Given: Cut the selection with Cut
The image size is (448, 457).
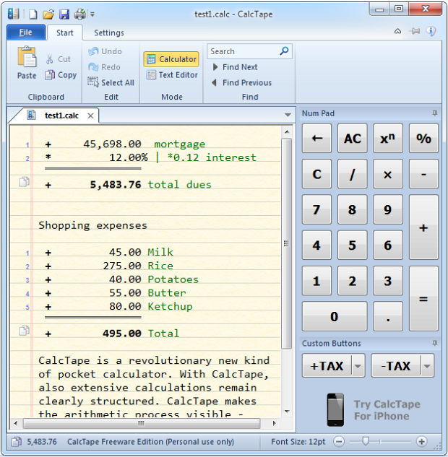Looking at the screenshot, I should 59,59.
